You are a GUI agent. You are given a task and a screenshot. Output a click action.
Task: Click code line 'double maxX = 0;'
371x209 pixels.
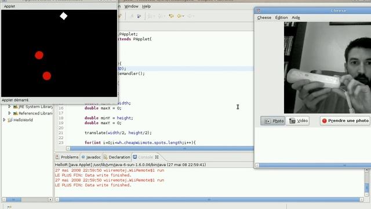click(x=103, y=109)
